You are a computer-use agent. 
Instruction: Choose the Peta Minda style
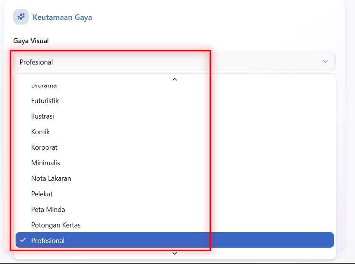click(x=48, y=210)
